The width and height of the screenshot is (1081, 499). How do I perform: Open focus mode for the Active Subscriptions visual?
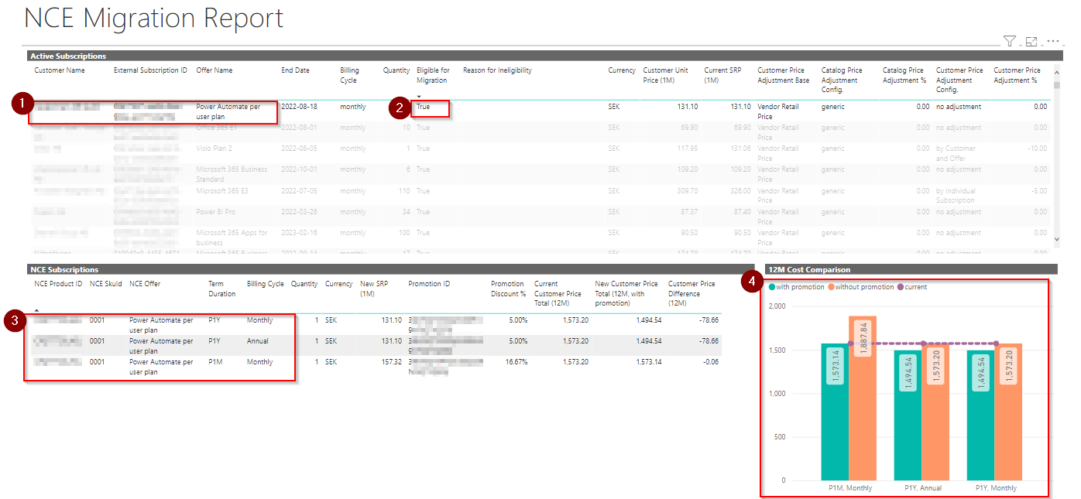(x=1031, y=41)
